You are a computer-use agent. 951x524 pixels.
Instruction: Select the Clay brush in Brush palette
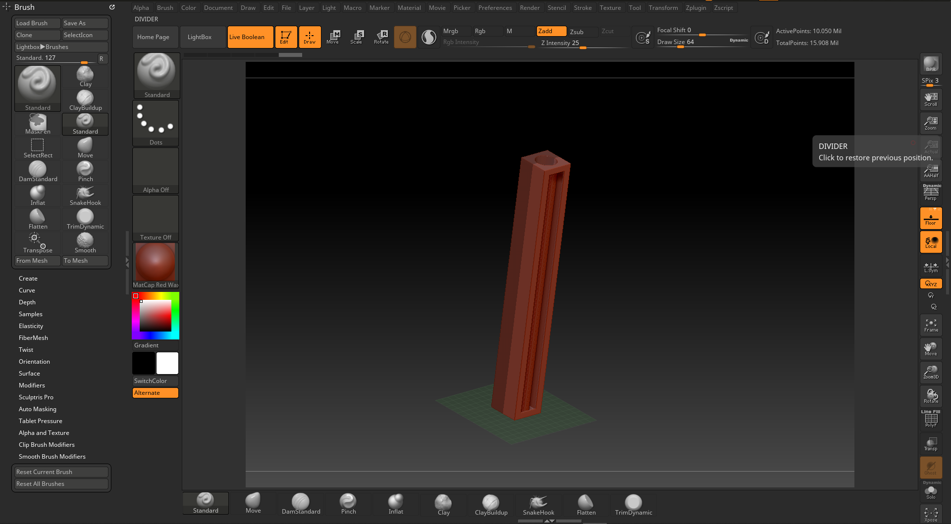coord(85,77)
